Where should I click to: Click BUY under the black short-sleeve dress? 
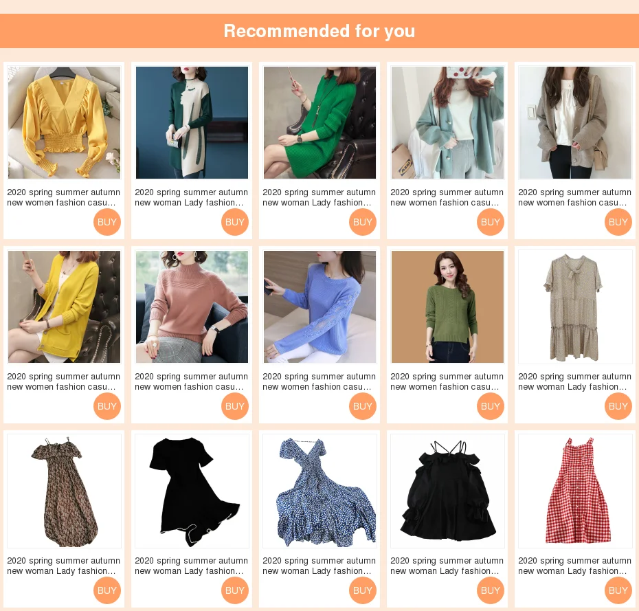pyautogui.click(x=235, y=590)
